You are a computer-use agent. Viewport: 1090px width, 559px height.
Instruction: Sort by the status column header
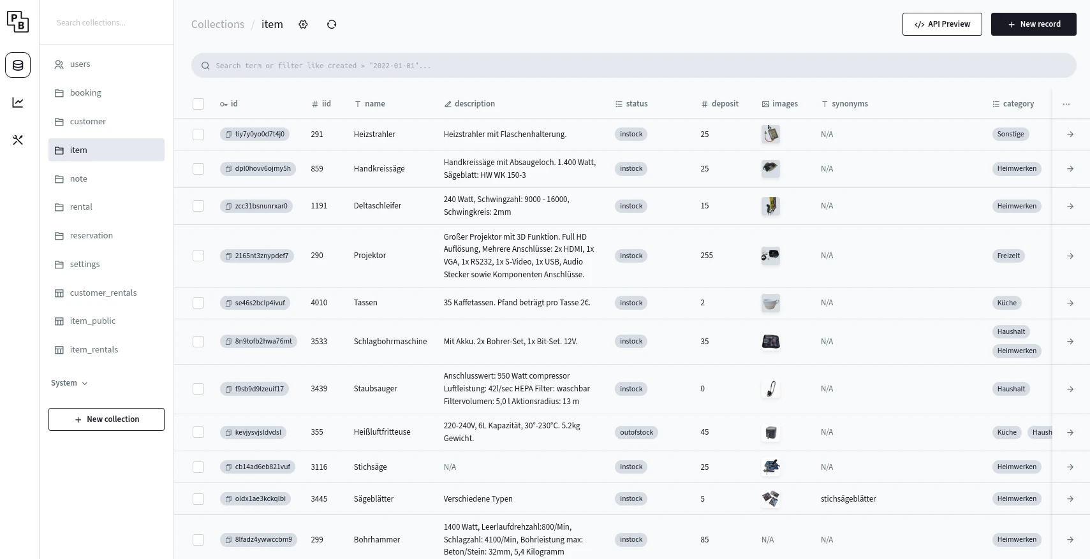pyautogui.click(x=631, y=104)
